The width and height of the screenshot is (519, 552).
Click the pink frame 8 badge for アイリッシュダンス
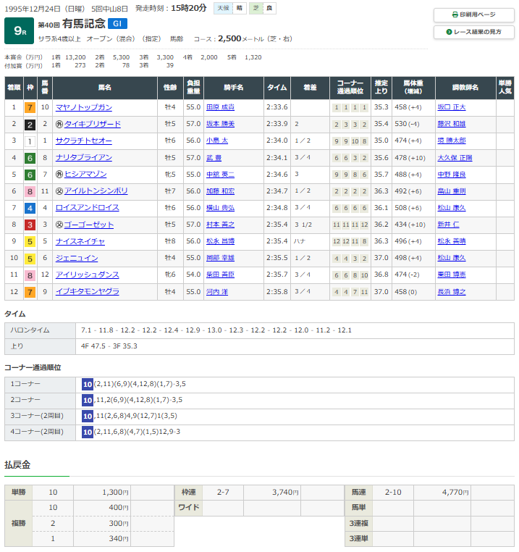pyautogui.click(x=30, y=275)
